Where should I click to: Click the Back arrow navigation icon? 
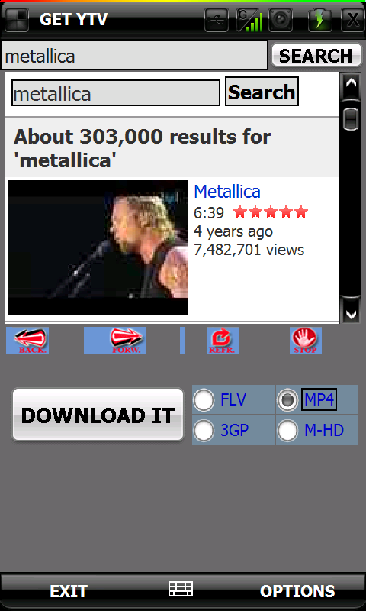click(27, 340)
